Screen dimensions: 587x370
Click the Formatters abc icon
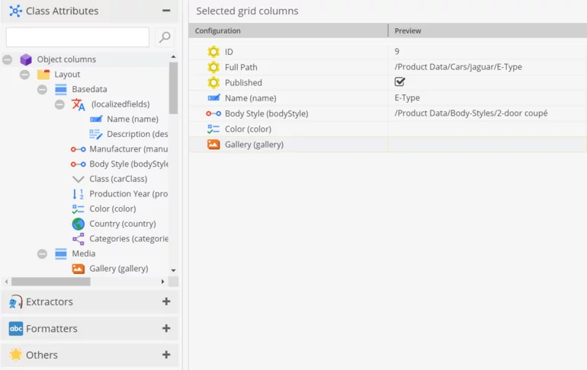click(x=16, y=329)
